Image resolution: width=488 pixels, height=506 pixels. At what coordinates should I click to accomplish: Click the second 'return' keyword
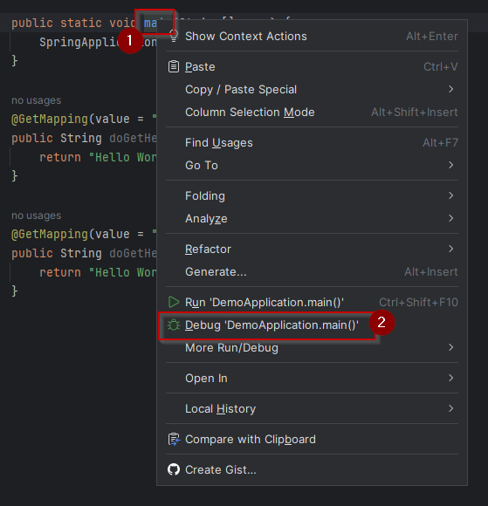click(60, 272)
